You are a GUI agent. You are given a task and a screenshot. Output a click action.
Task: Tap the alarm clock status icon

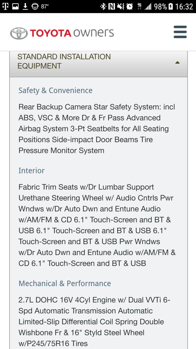[130, 7]
